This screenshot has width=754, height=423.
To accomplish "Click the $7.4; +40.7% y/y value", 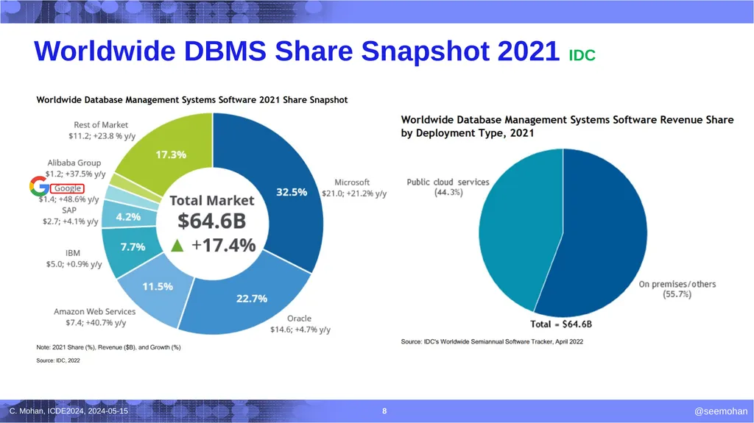I will [x=96, y=322].
